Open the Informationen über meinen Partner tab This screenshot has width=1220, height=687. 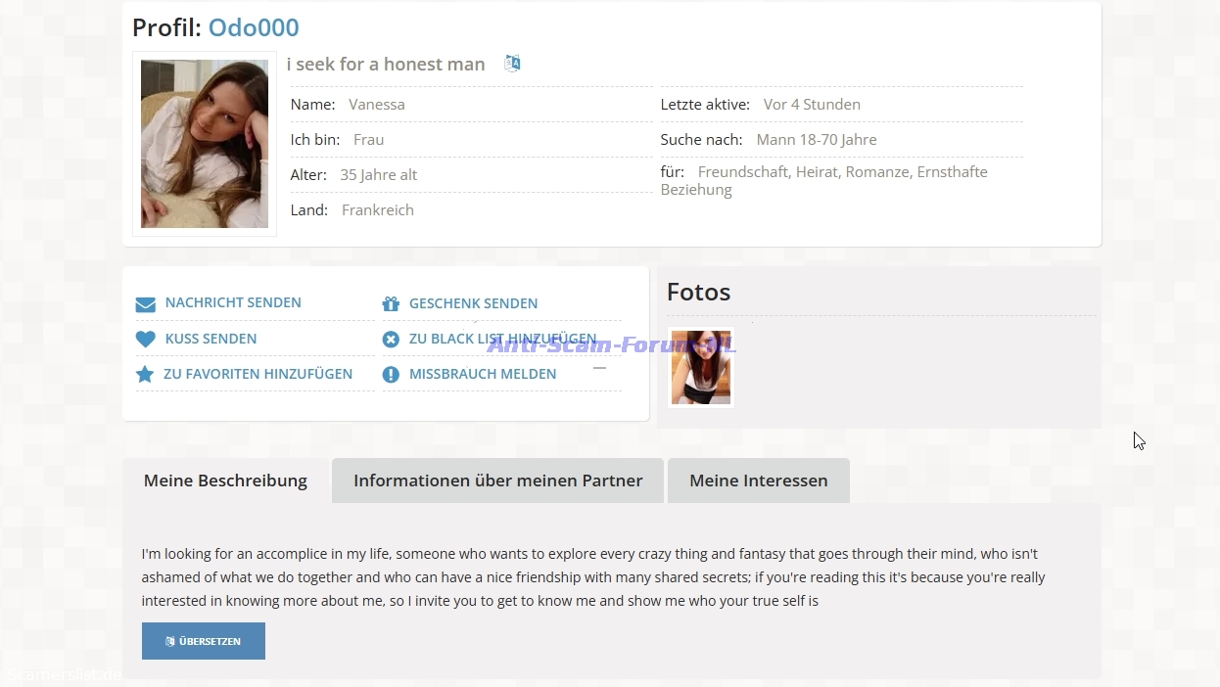(497, 481)
